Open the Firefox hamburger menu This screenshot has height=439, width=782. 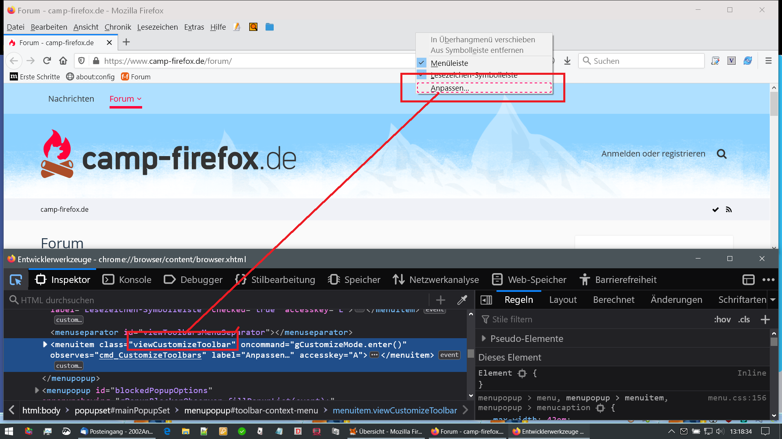click(768, 61)
